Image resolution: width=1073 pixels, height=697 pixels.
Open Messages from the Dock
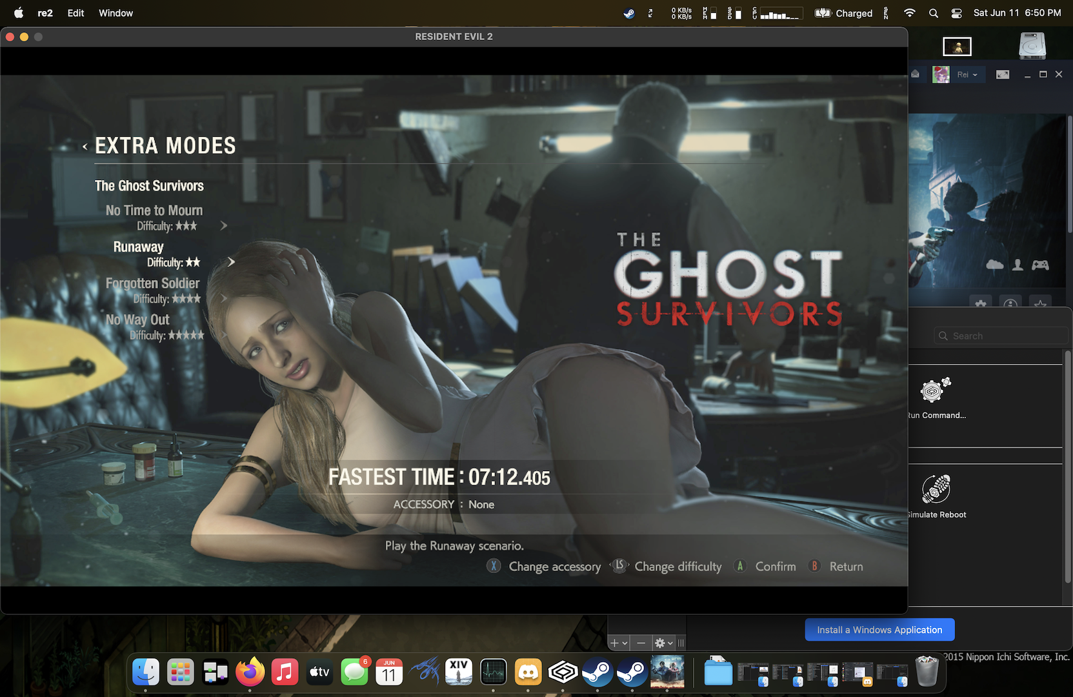point(354,672)
